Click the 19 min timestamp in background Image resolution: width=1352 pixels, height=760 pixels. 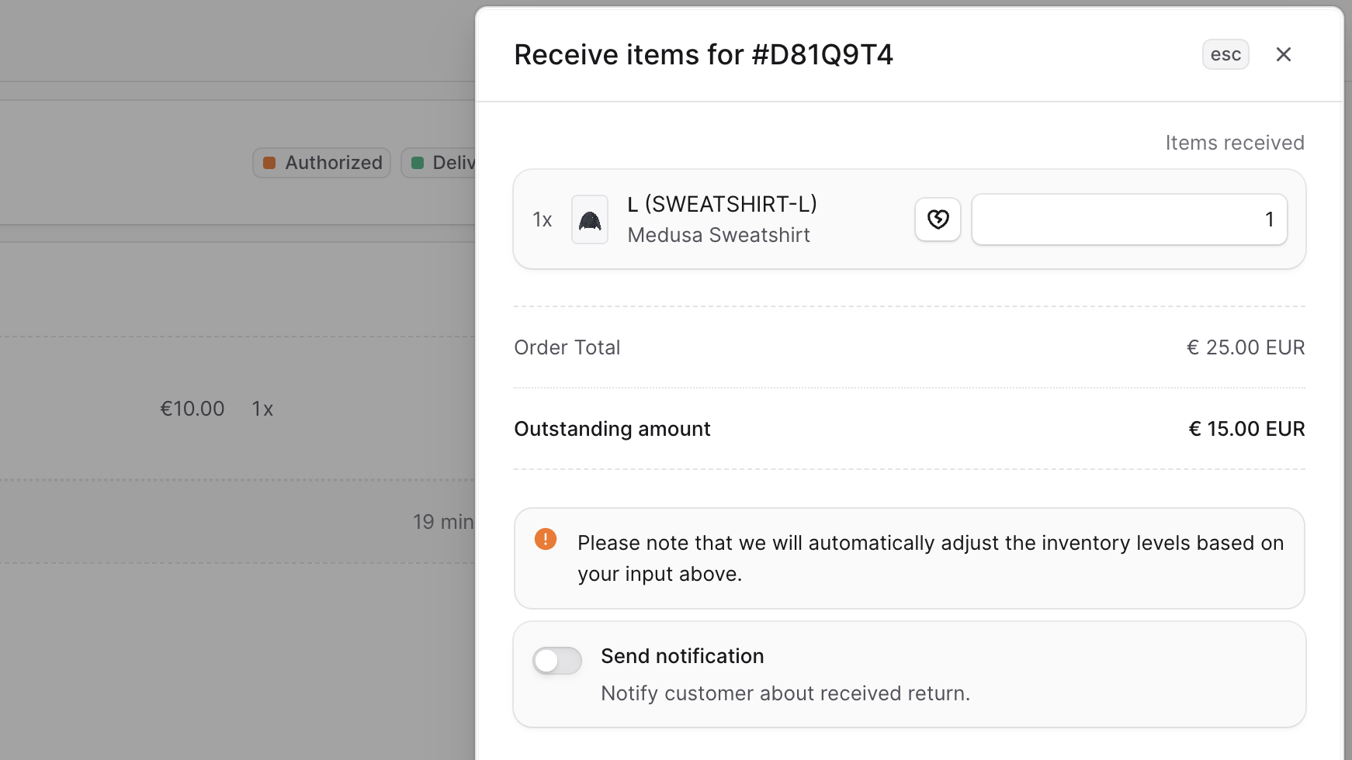point(443,522)
